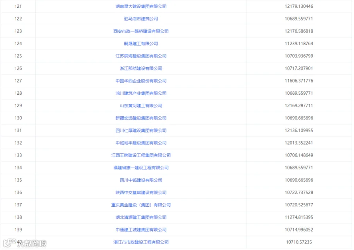Open the 江苏辰海建设集团有限公司 link
The image size is (354, 250).
pos(141,56)
